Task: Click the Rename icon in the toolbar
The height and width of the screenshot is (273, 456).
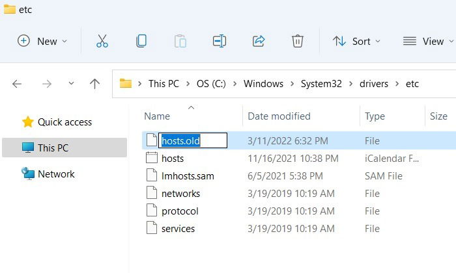Action: coord(220,41)
